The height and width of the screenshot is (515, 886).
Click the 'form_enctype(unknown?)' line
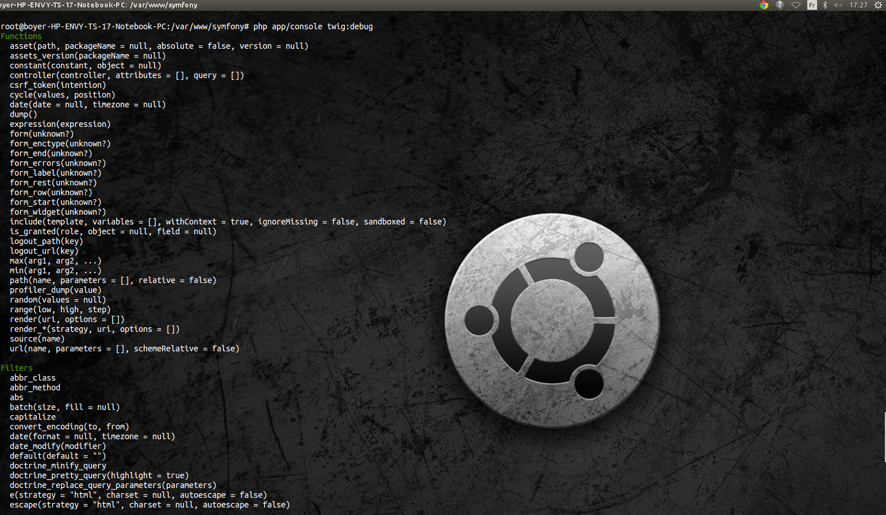60,144
